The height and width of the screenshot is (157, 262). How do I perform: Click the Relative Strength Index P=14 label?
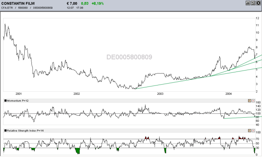25,130
